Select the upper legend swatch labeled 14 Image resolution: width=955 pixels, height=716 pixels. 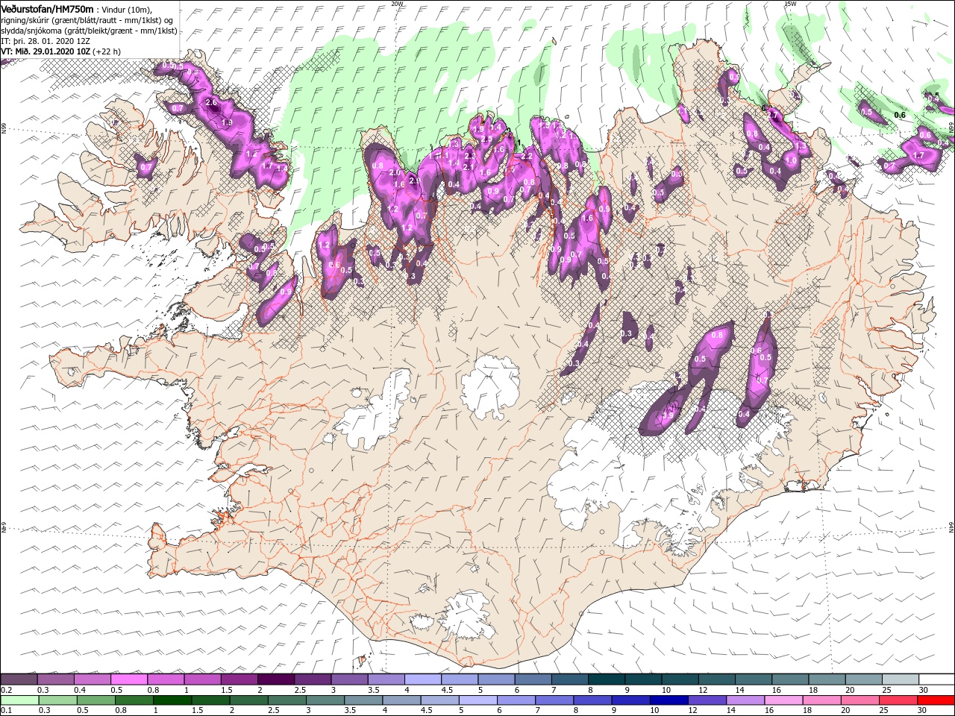point(754,679)
